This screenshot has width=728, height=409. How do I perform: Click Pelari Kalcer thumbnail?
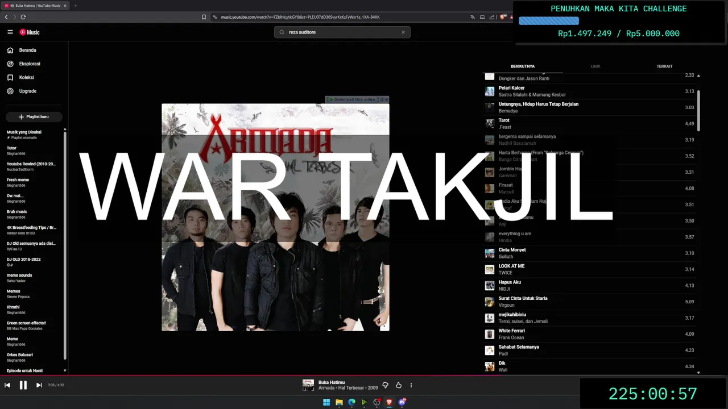click(490, 91)
